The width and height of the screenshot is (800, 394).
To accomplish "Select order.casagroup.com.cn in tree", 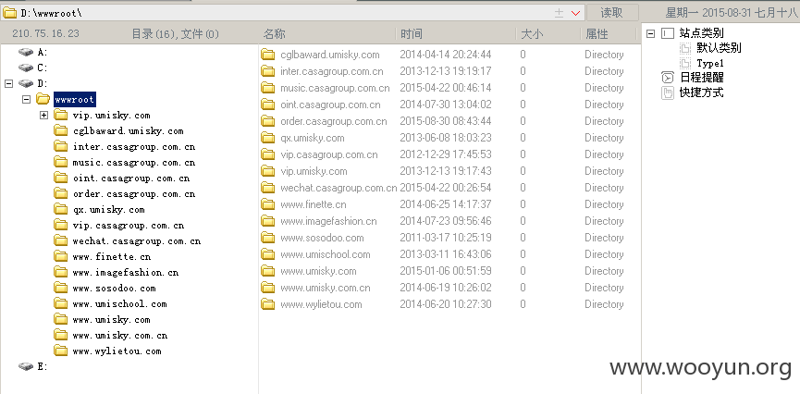I will (x=134, y=194).
